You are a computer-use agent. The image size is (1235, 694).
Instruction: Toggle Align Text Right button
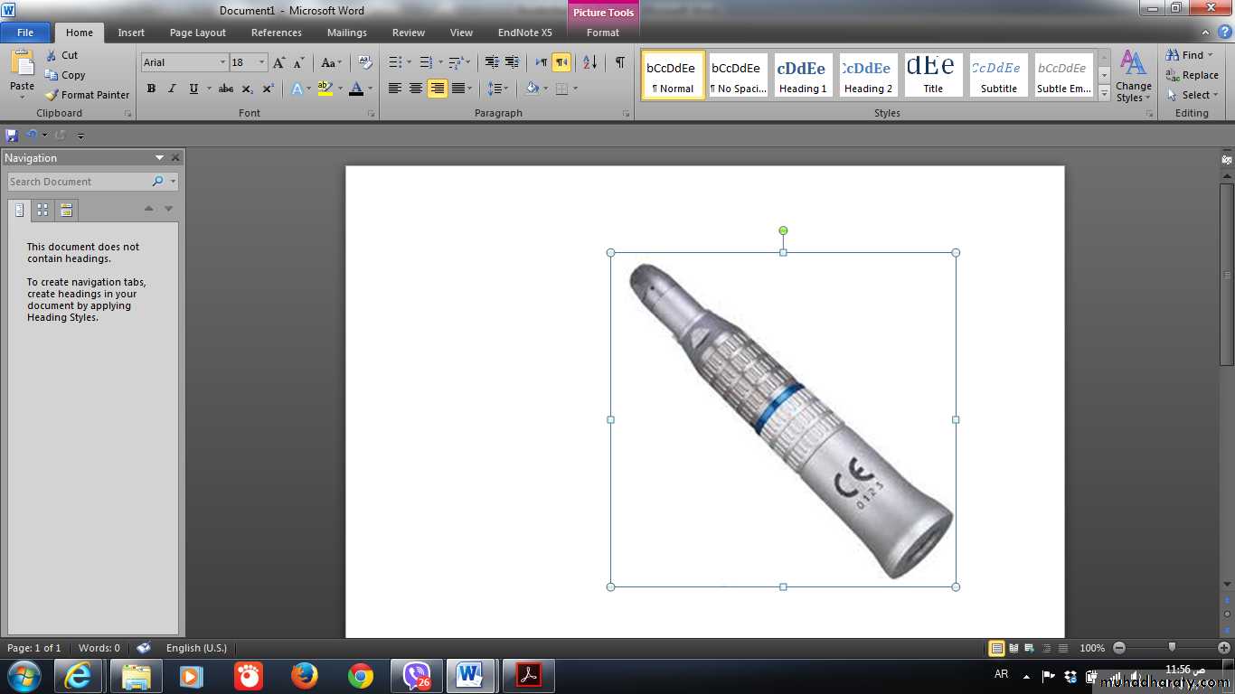tap(438, 89)
